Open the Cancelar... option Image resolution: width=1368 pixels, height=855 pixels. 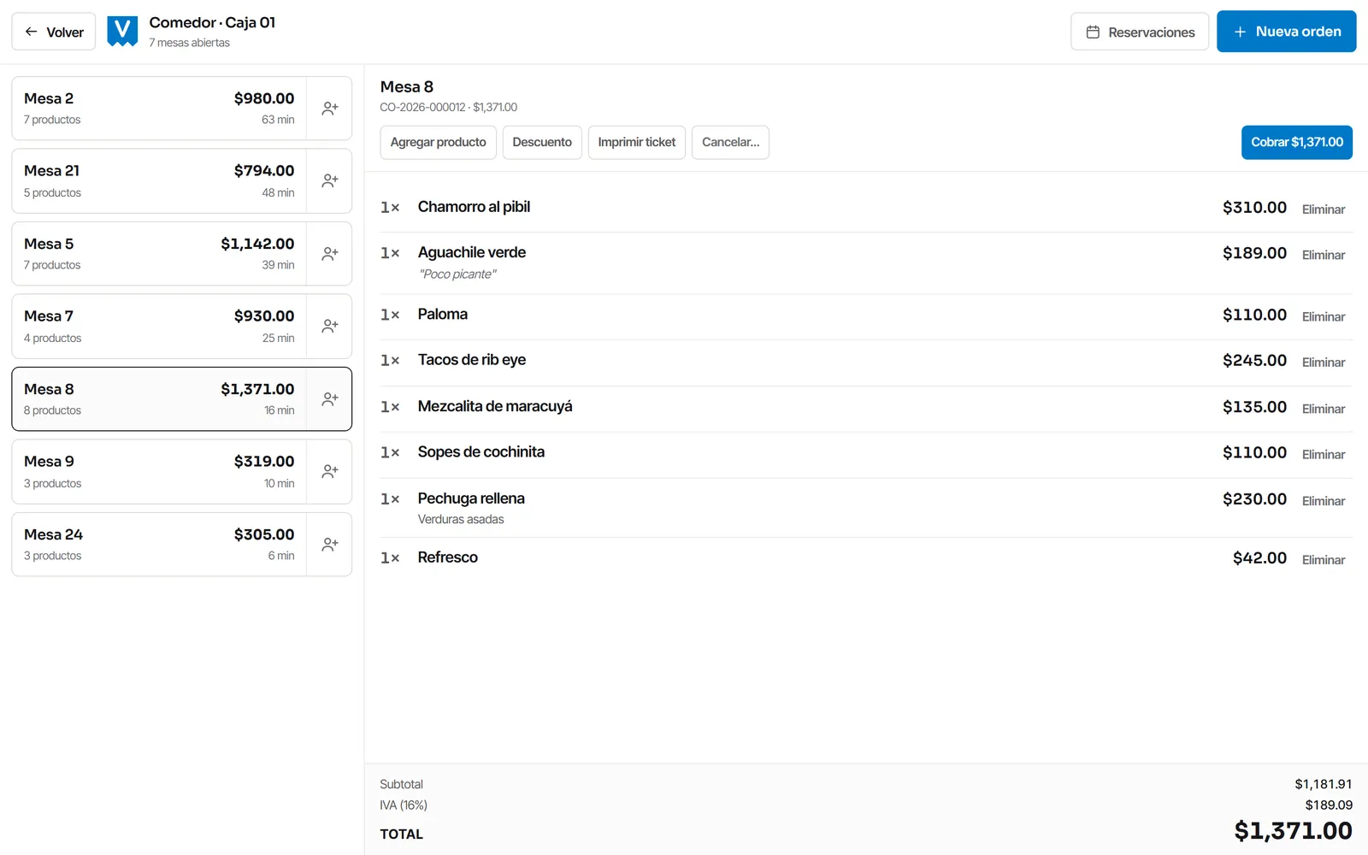coord(730,143)
